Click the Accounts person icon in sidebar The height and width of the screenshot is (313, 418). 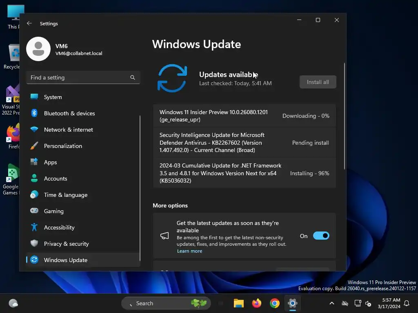[x=34, y=179]
